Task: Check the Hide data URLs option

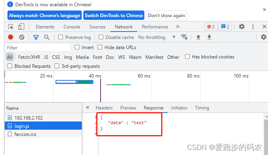Action: [100, 47]
